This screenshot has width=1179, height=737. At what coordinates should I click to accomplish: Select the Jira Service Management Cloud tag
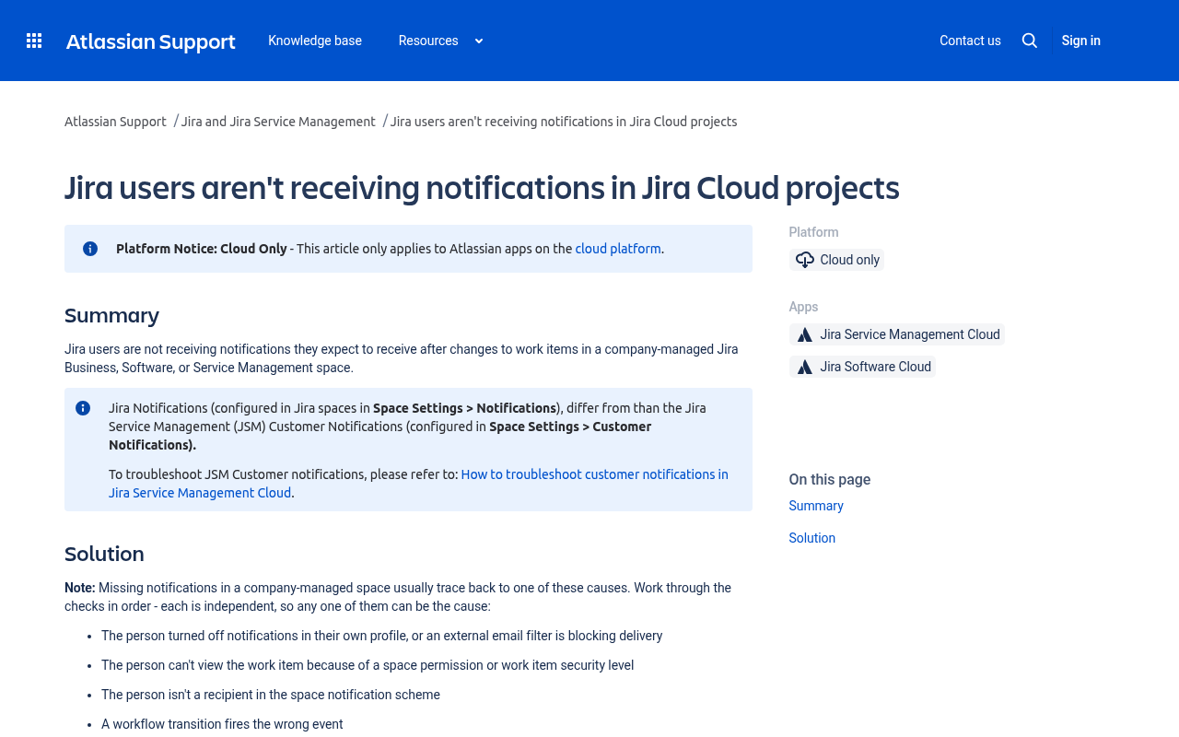click(897, 334)
